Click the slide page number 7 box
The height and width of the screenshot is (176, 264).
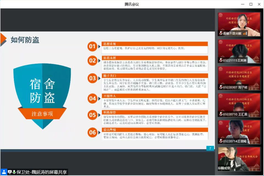210,148
